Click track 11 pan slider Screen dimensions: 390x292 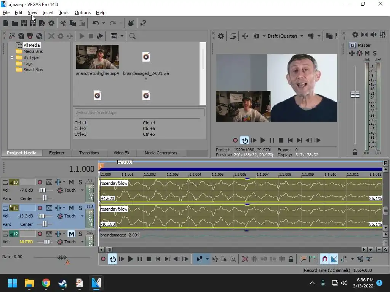pyautogui.click(x=45, y=224)
